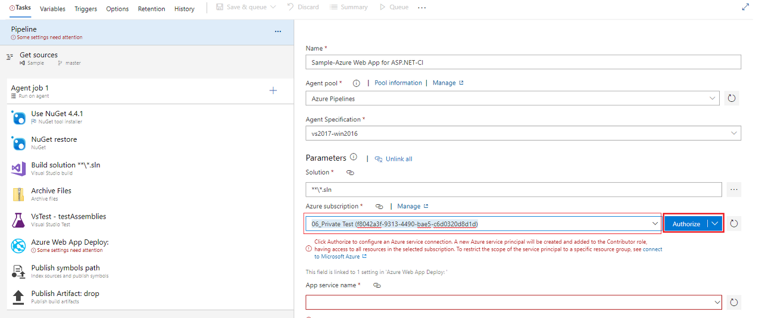Expand the Agent Specification dropdown
The image size is (762, 318).
click(734, 133)
